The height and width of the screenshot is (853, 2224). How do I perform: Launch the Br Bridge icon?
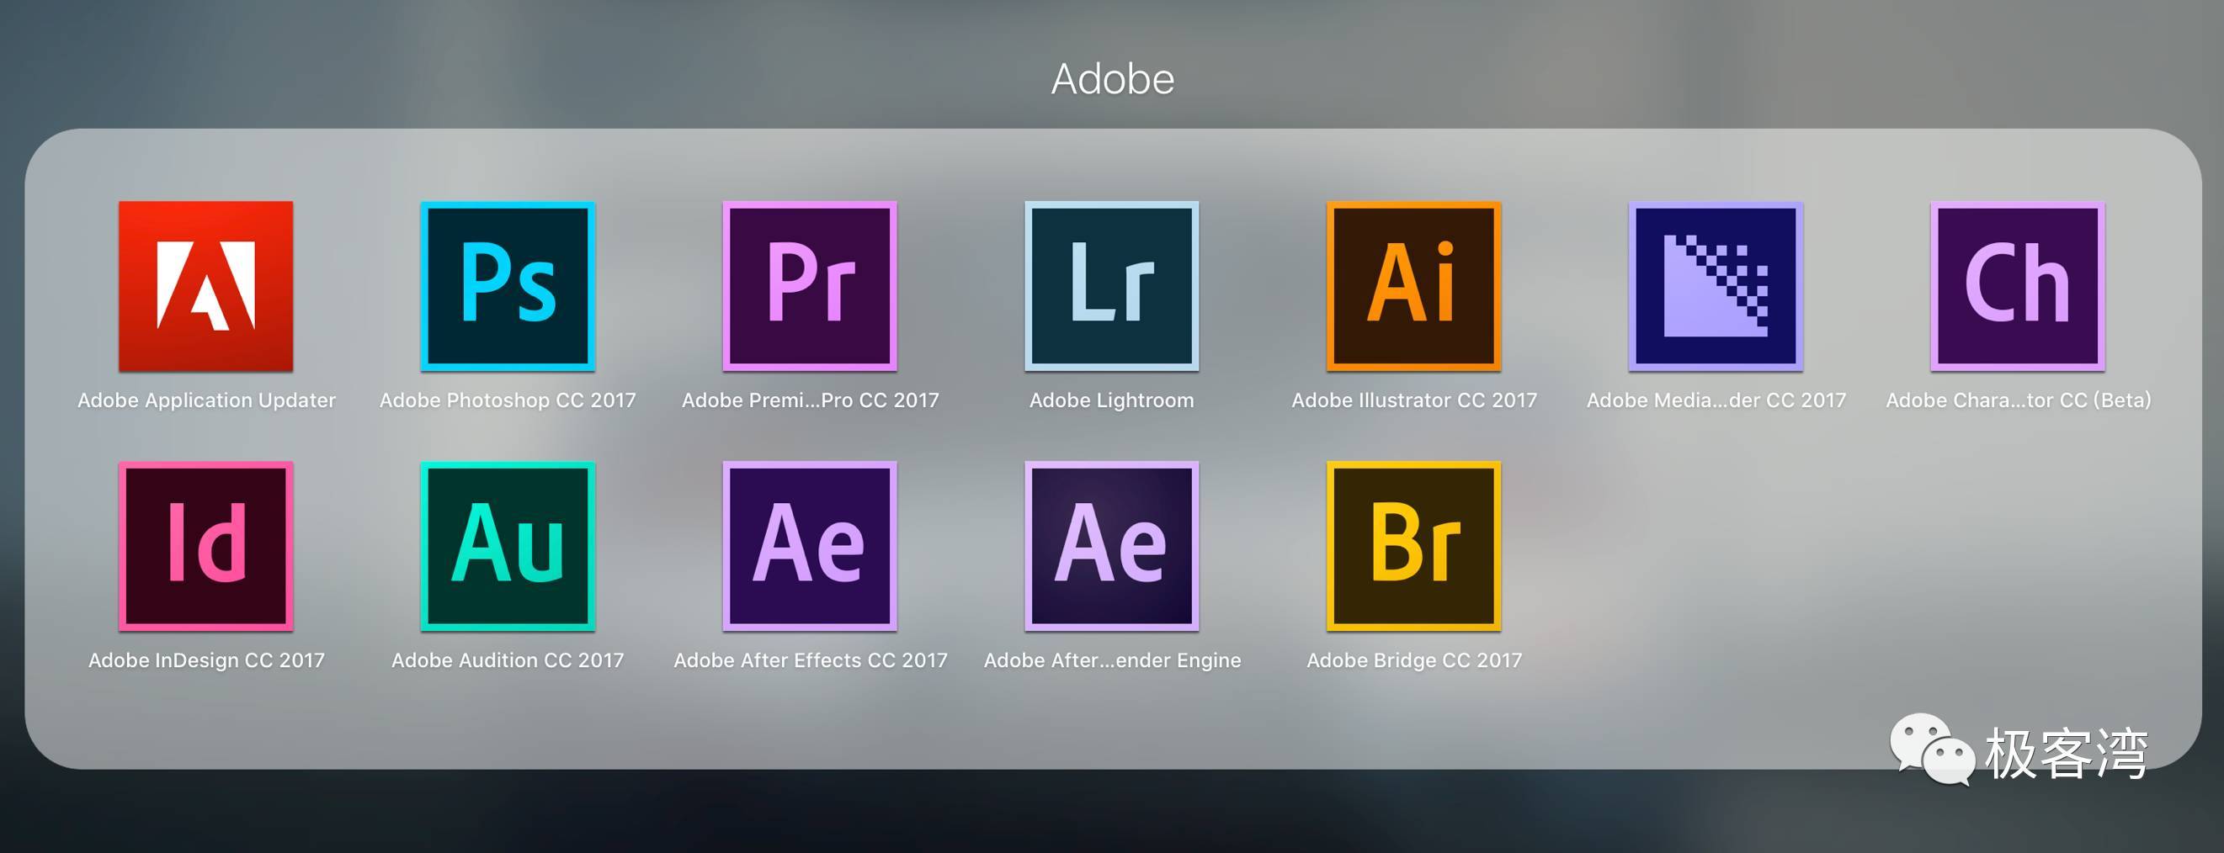(x=1414, y=546)
